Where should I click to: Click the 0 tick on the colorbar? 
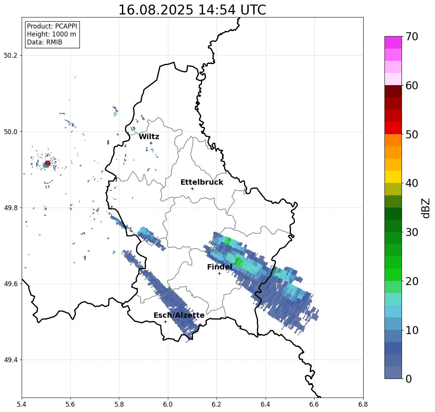(x=409, y=379)
